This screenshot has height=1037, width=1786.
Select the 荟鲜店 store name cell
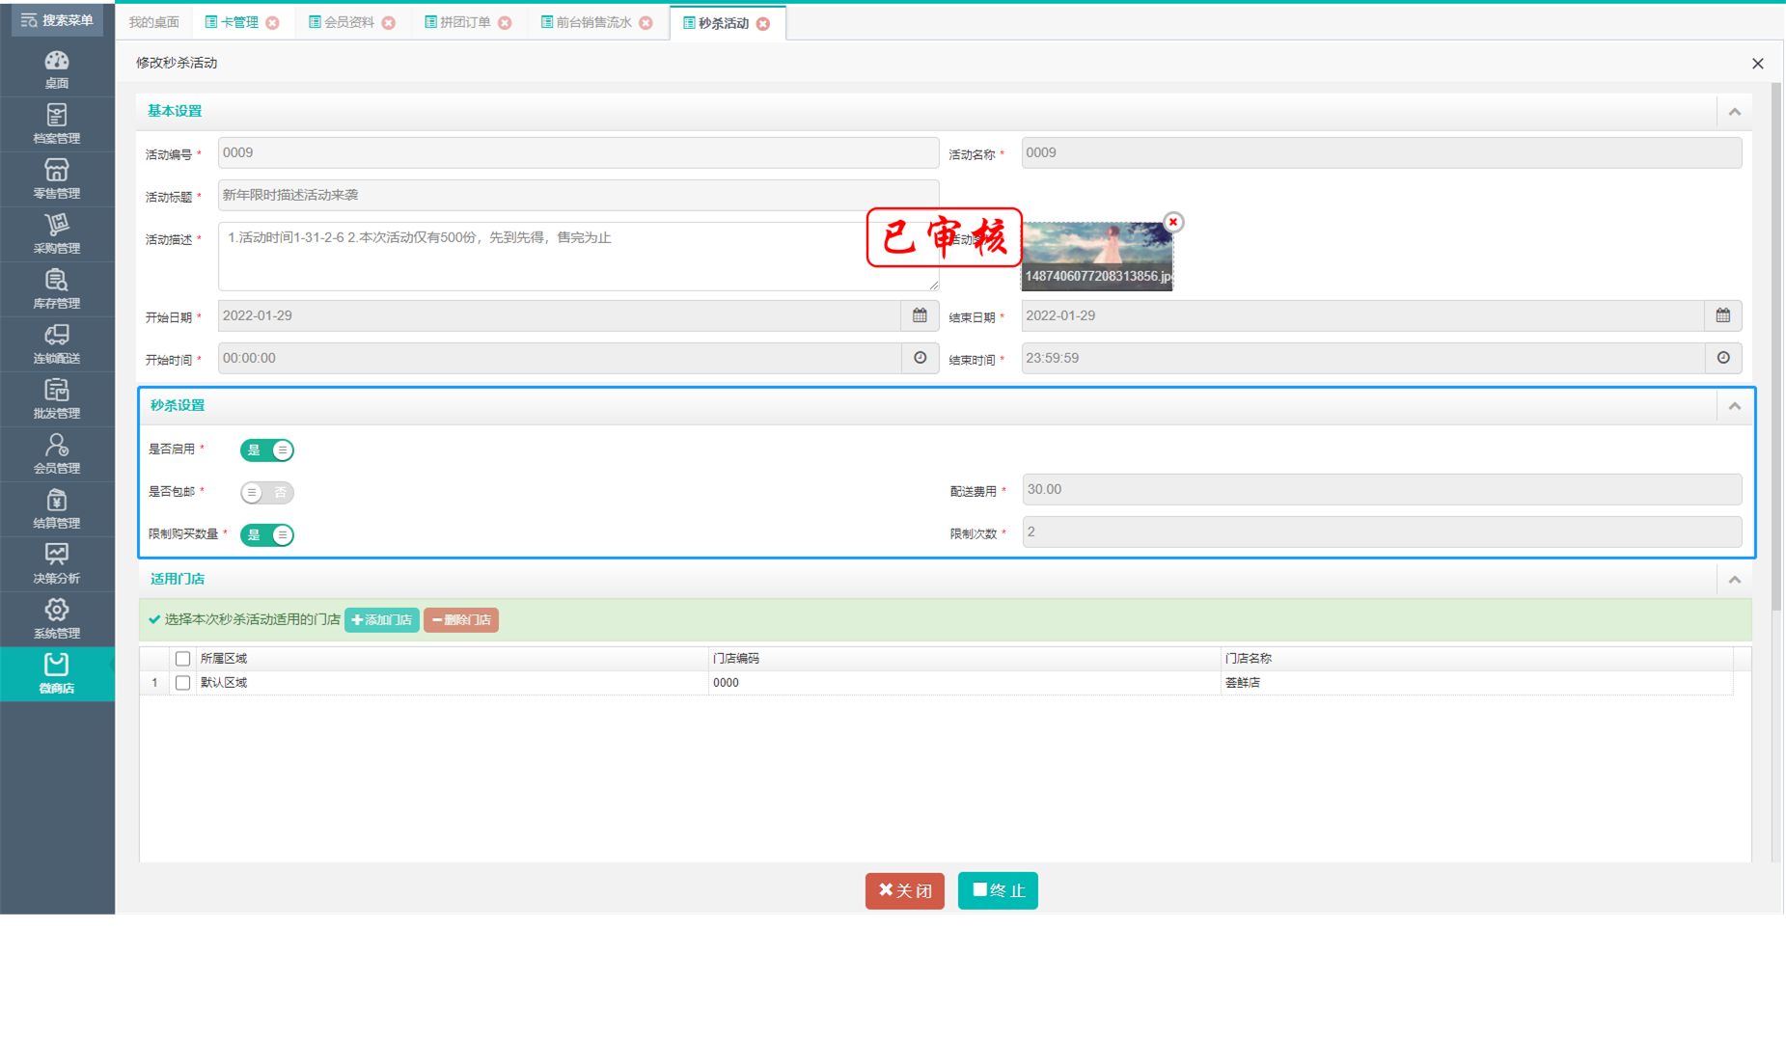click(1476, 682)
